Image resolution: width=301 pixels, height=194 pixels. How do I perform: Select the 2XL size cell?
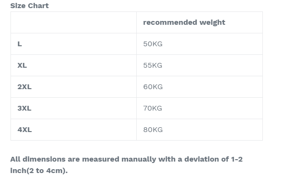[x=73, y=87]
